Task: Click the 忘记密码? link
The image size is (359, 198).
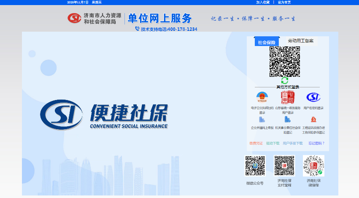Action: click(x=316, y=143)
